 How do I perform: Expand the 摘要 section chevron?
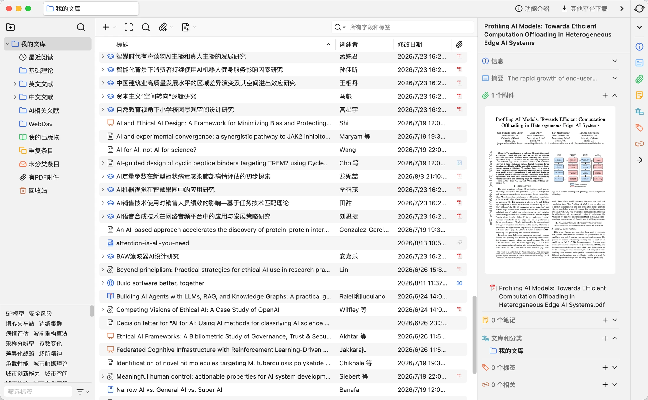click(614, 78)
